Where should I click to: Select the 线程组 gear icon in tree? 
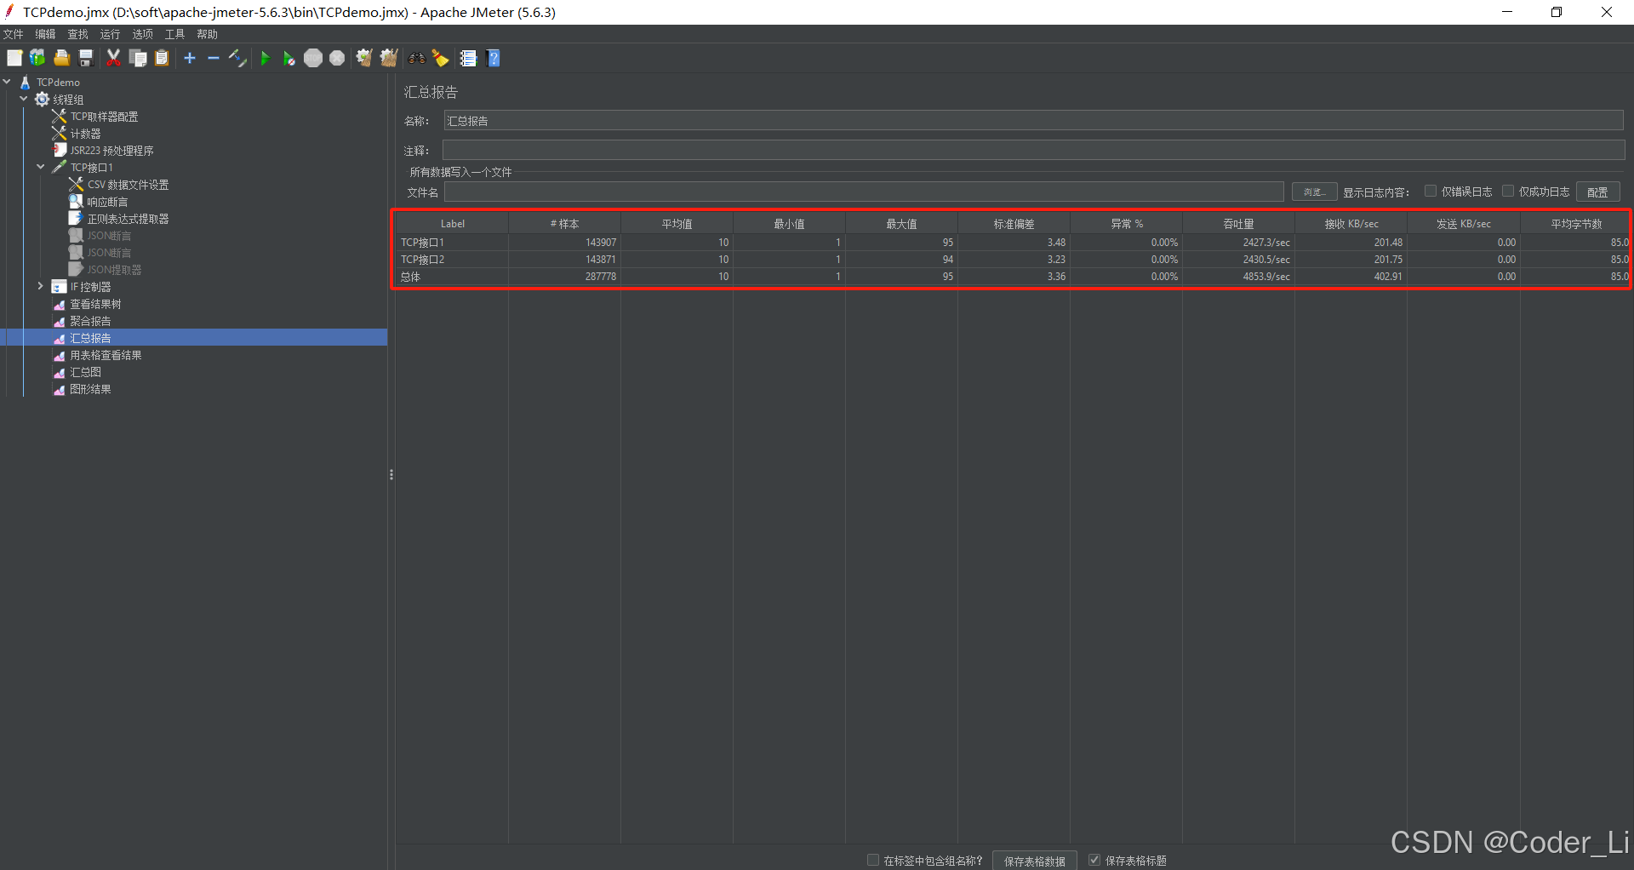click(x=42, y=100)
